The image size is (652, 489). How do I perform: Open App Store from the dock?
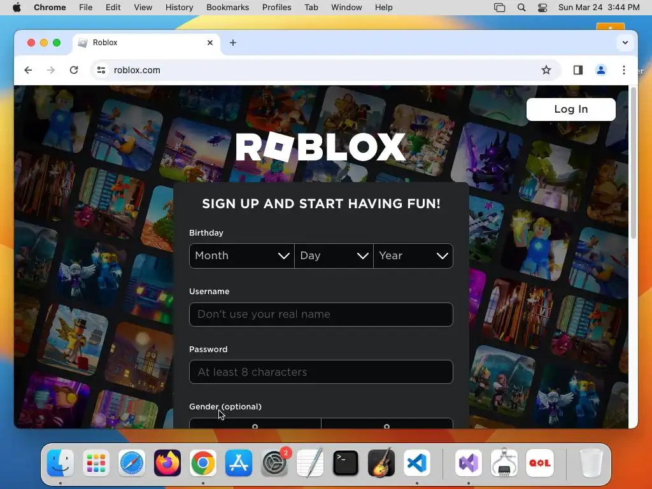tap(239, 463)
